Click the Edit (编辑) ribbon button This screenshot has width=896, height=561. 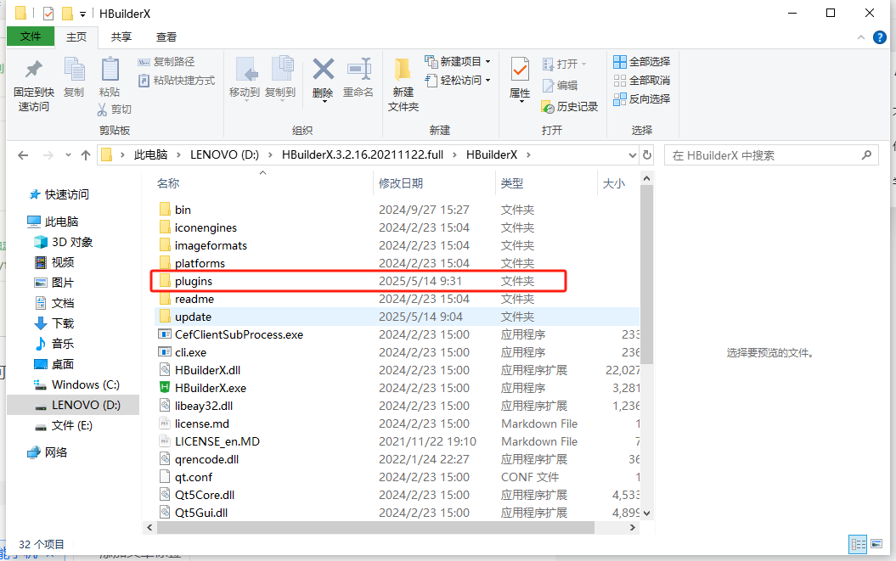(560, 85)
